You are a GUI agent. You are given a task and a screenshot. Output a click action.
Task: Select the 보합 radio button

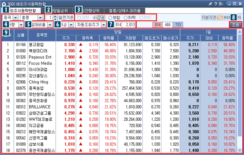point(110,18)
